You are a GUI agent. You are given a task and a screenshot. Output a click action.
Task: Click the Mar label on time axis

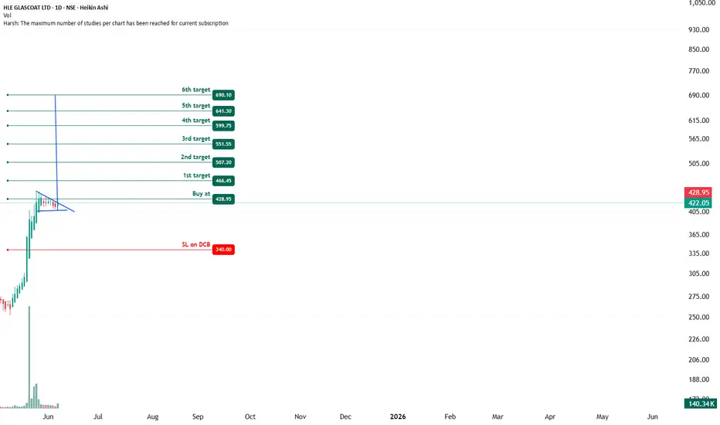click(498, 416)
